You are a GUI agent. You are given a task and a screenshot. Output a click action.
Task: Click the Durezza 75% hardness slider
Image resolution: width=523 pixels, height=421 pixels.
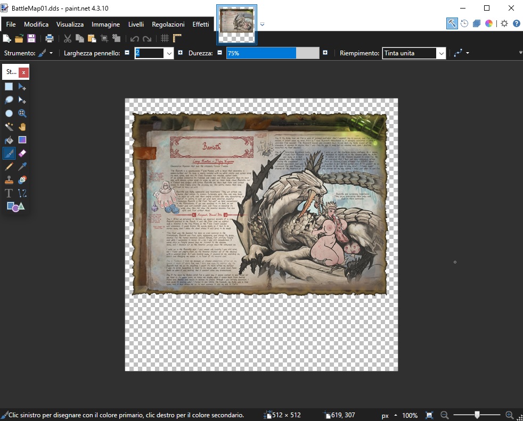[273, 53]
